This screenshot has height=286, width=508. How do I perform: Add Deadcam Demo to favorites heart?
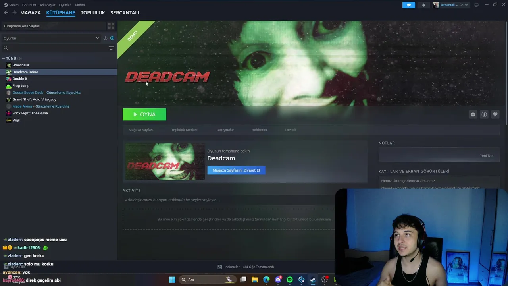(x=495, y=114)
